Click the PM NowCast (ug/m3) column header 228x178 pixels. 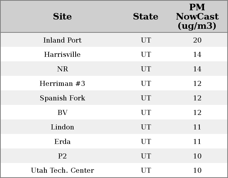[197, 17]
